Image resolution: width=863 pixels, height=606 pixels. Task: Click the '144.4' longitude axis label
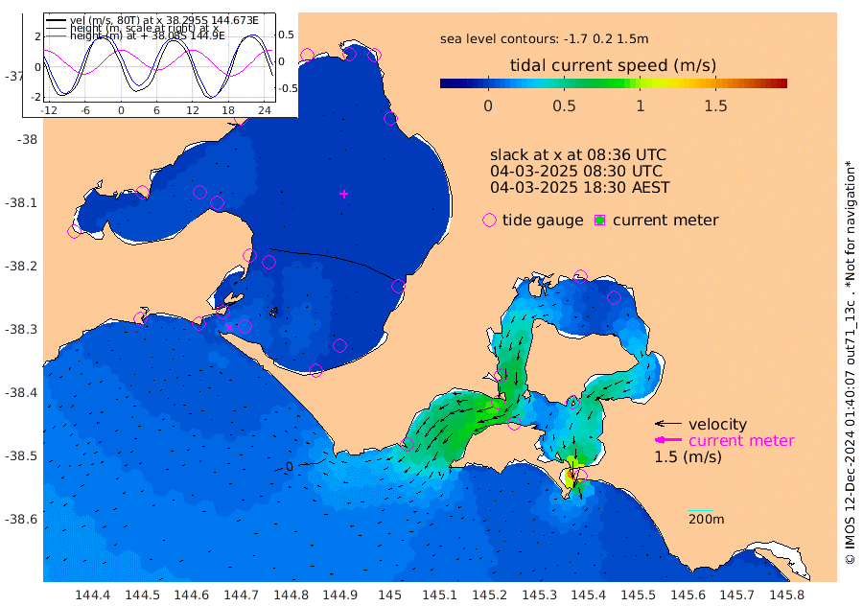click(x=92, y=595)
